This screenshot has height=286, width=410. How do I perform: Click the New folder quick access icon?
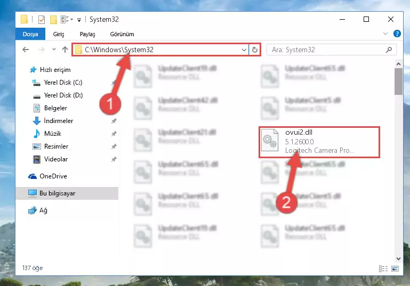point(53,19)
